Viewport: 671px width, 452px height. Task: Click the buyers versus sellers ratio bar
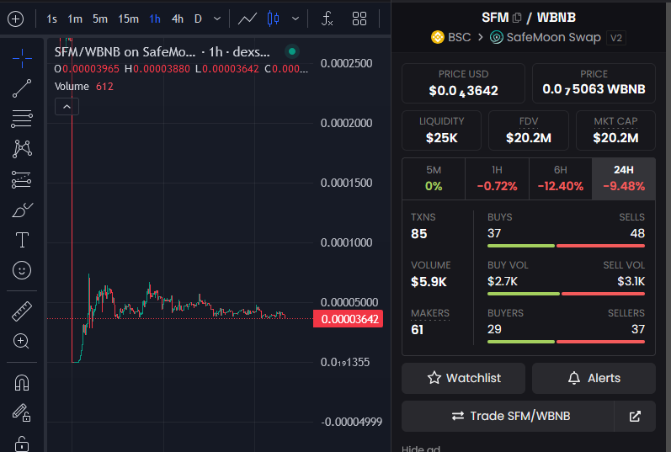click(x=566, y=342)
